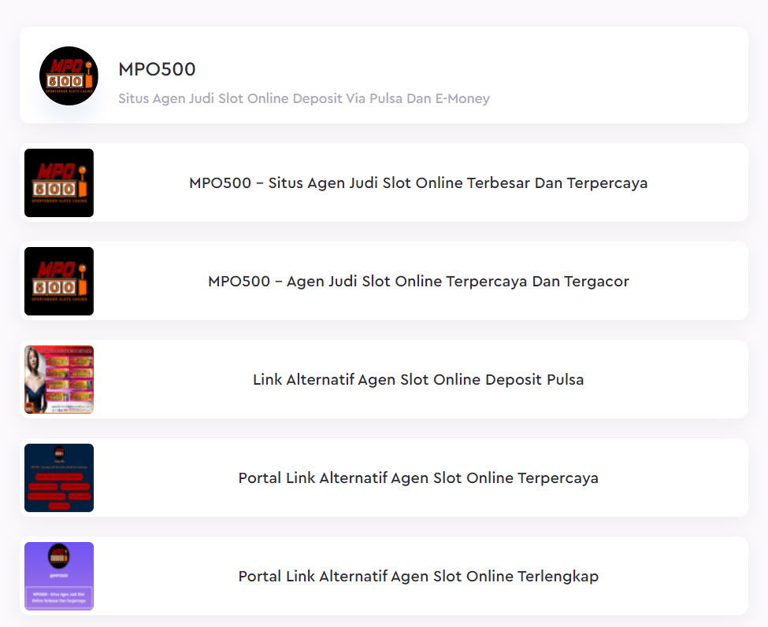
Task: Click the Terpercaya portal card thumbnail
Action: pyautogui.click(x=59, y=478)
